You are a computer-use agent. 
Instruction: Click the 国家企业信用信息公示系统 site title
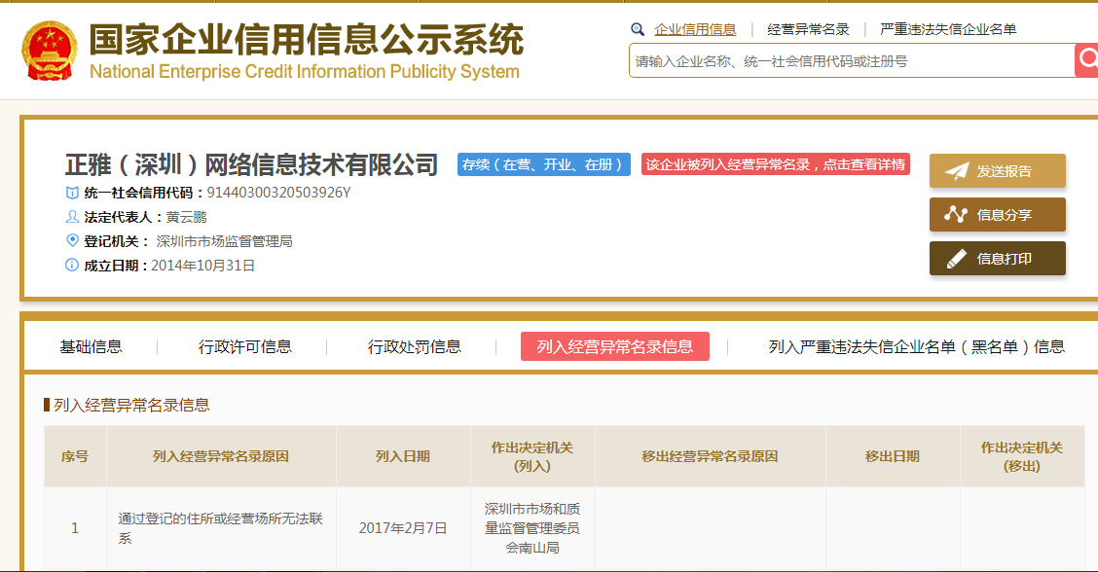(306, 39)
